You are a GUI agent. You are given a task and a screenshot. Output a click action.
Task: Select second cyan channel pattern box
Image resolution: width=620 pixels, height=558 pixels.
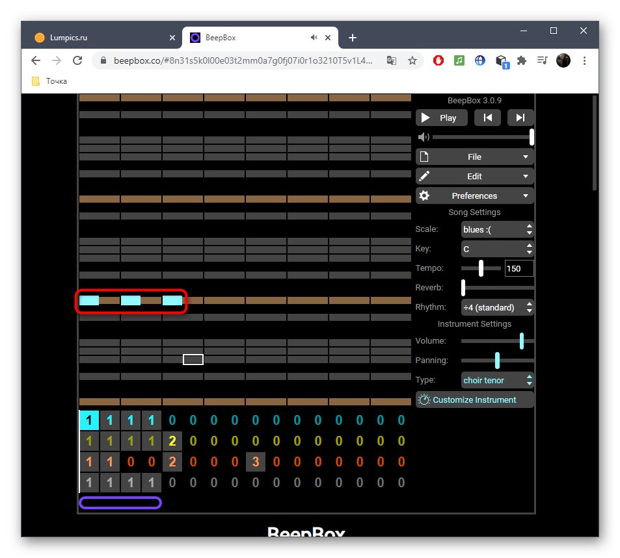click(110, 420)
